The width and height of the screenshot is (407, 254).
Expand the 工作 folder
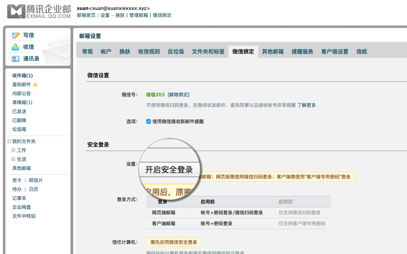pos(14,150)
